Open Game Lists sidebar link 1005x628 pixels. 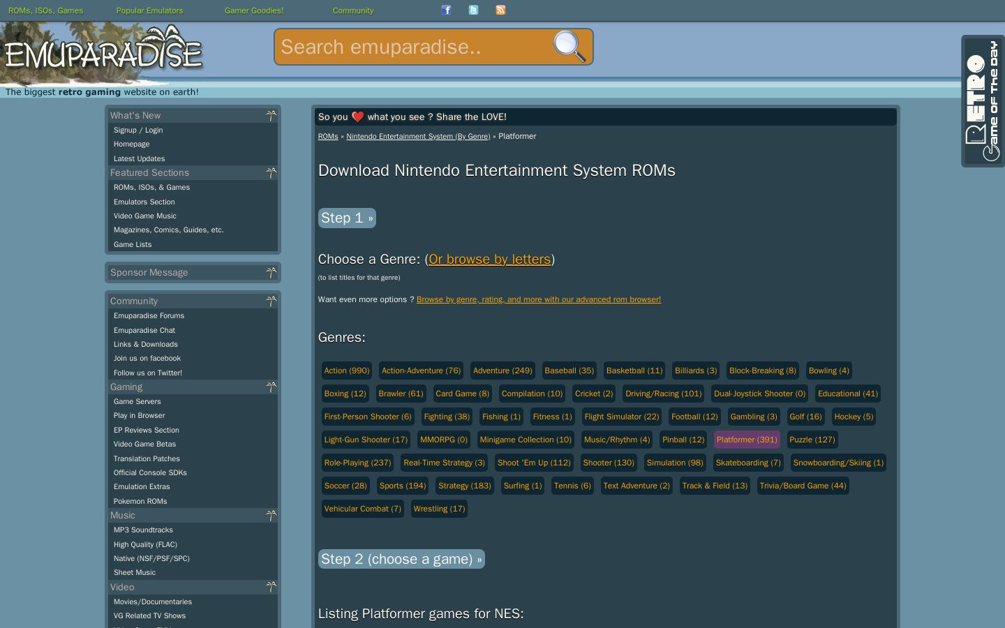(133, 244)
